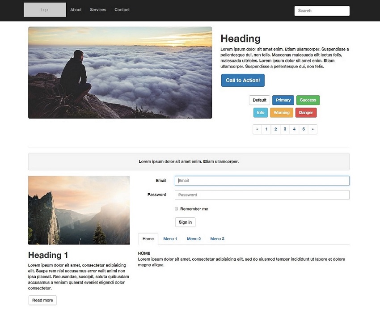
Task: Open the Services navigation link
Action: (x=98, y=10)
